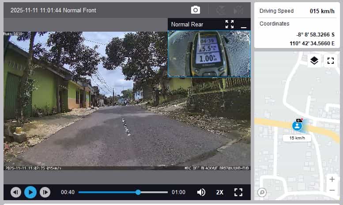Open the map layers selector
The width and height of the screenshot is (343, 205).
click(314, 61)
